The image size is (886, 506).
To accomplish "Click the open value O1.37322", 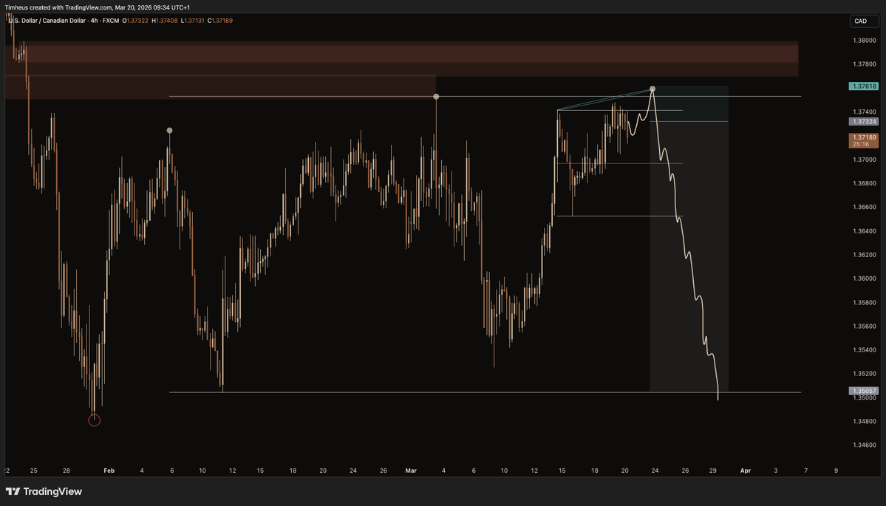I will tap(136, 21).
